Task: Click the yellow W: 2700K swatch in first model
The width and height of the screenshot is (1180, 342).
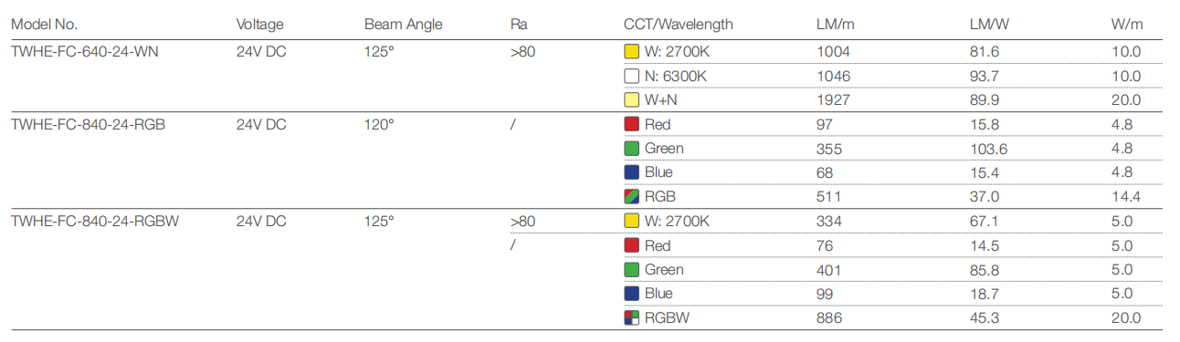Action: 631,52
